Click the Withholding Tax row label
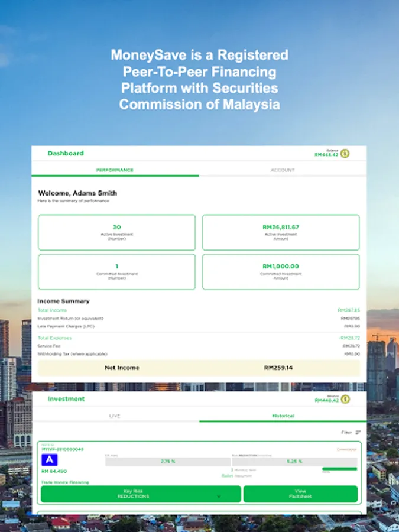The image size is (399, 532). (x=72, y=354)
